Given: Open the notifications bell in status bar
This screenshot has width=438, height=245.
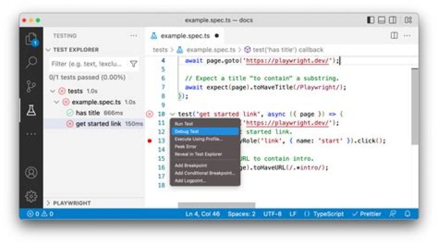Looking at the screenshot, I should click(x=407, y=214).
